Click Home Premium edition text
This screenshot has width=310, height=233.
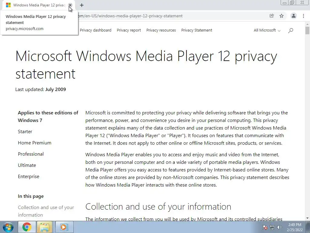point(35,143)
